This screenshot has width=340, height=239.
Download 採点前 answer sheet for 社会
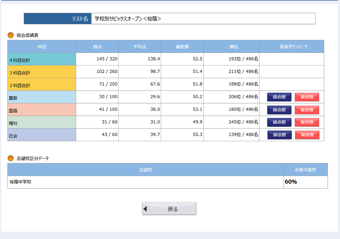point(279,135)
